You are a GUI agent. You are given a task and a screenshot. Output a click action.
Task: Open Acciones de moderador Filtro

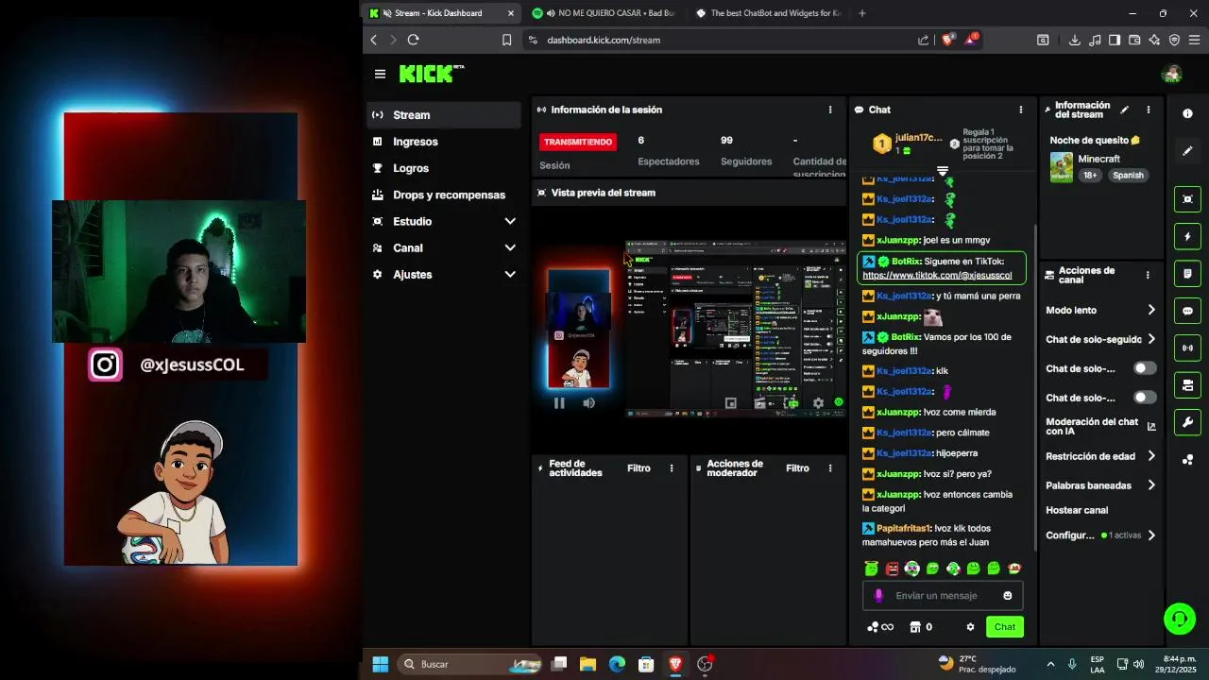tap(797, 468)
